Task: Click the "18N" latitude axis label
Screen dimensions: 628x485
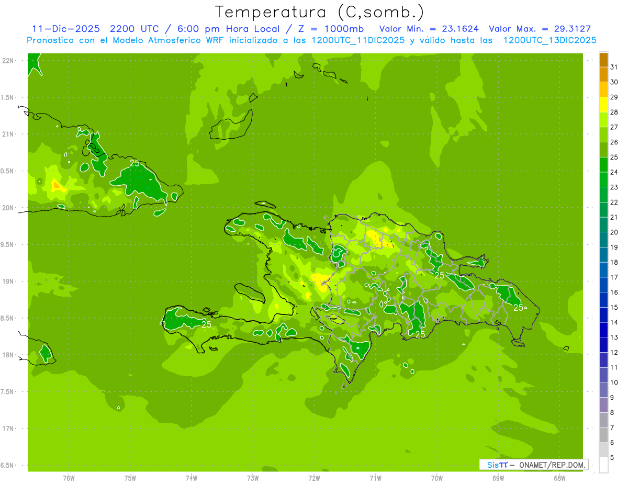Action: click(8, 355)
